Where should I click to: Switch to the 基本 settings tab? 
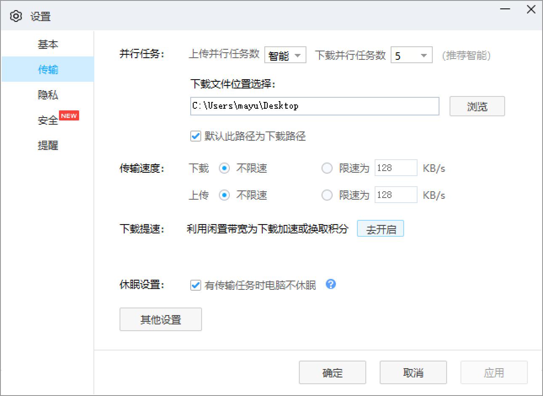48,44
